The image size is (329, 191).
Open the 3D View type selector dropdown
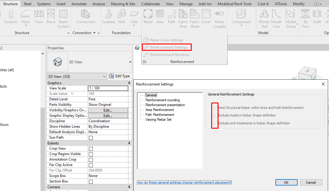click(x=130, y=62)
